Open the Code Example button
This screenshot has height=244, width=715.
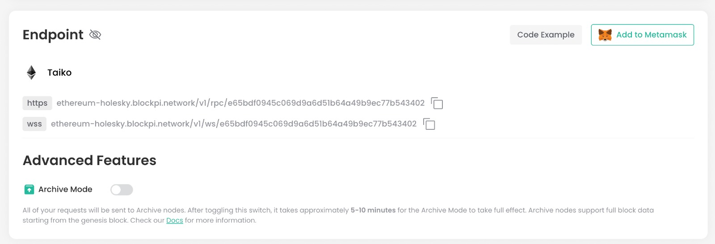[x=546, y=35]
